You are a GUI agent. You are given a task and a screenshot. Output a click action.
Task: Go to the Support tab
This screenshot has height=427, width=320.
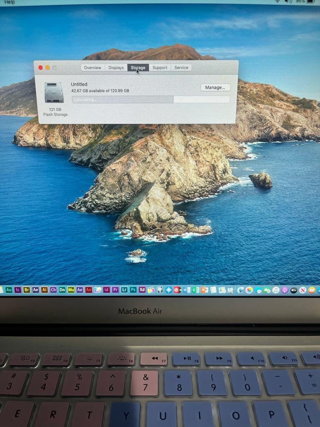pos(160,68)
